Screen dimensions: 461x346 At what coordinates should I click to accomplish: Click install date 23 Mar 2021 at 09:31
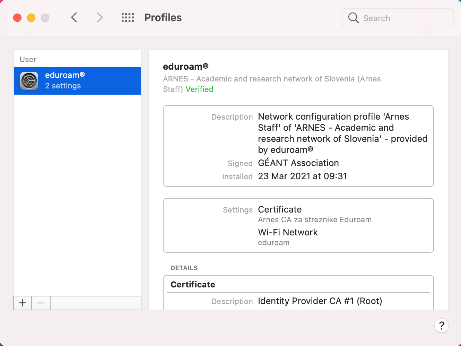[303, 176]
